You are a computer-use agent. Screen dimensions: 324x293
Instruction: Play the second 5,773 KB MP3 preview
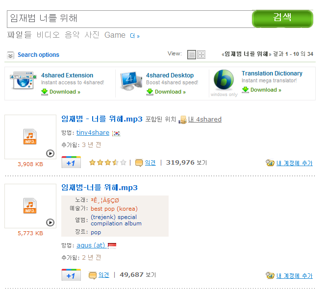[50, 222]
